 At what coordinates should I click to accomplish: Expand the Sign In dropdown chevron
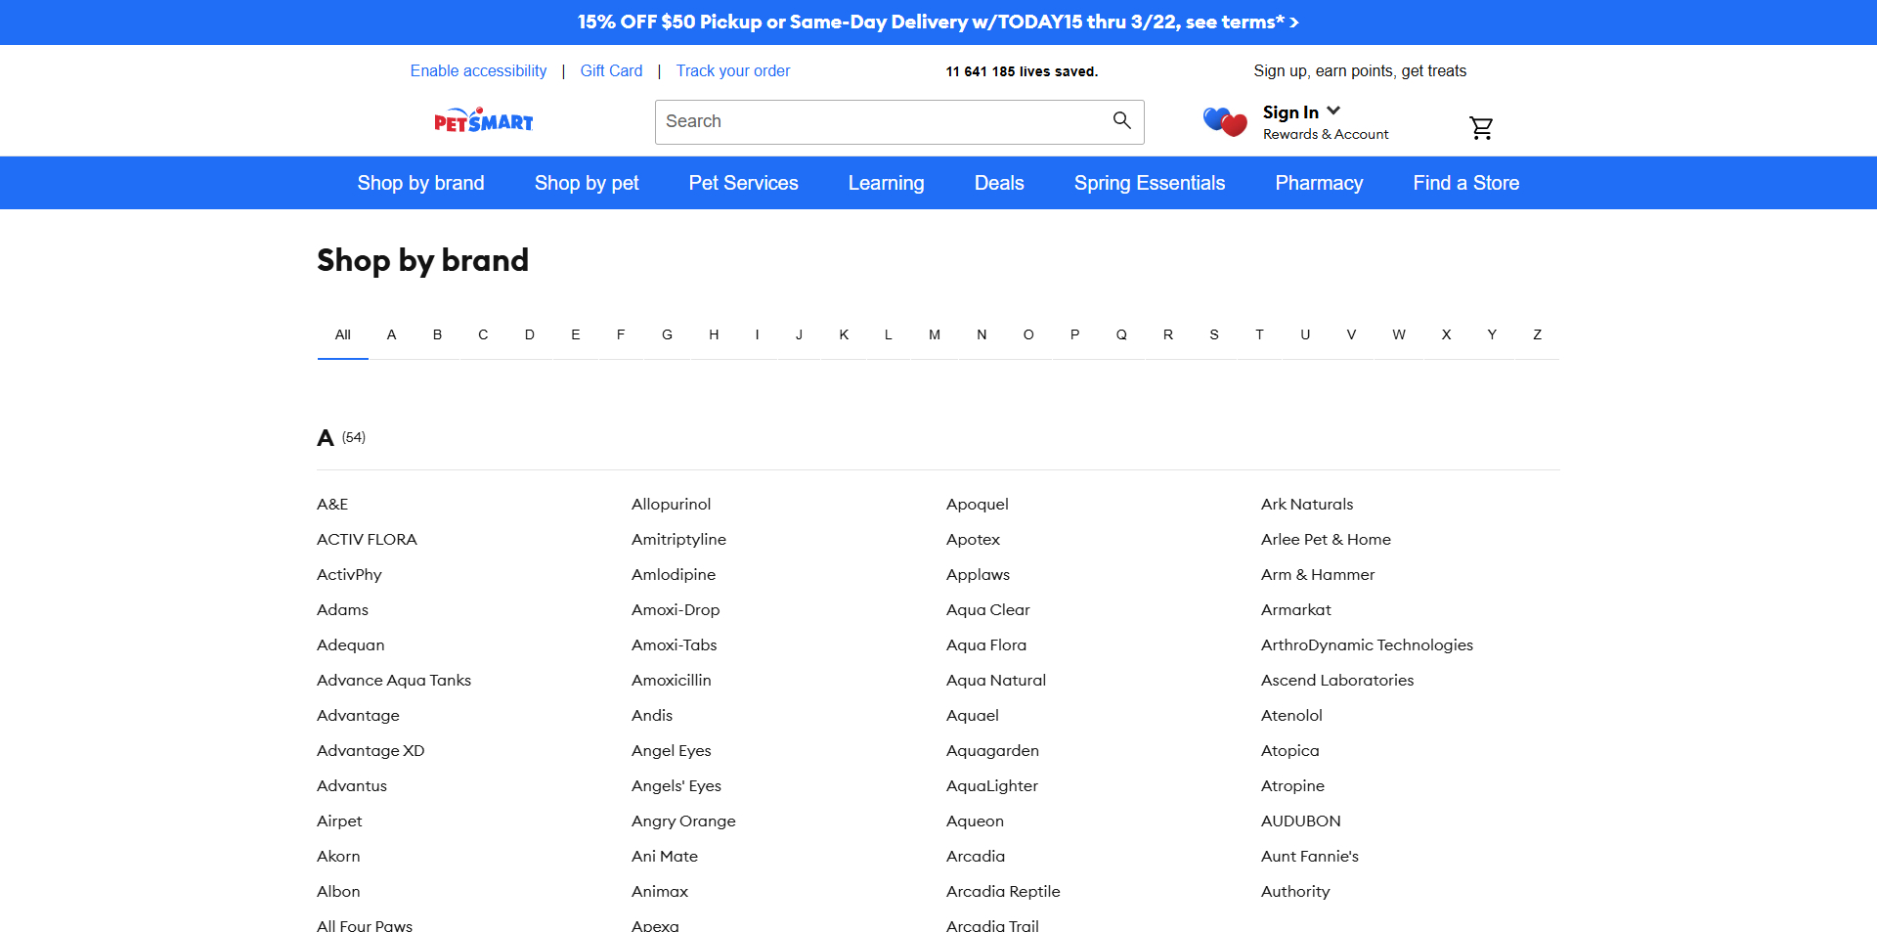pos(1333,111)
